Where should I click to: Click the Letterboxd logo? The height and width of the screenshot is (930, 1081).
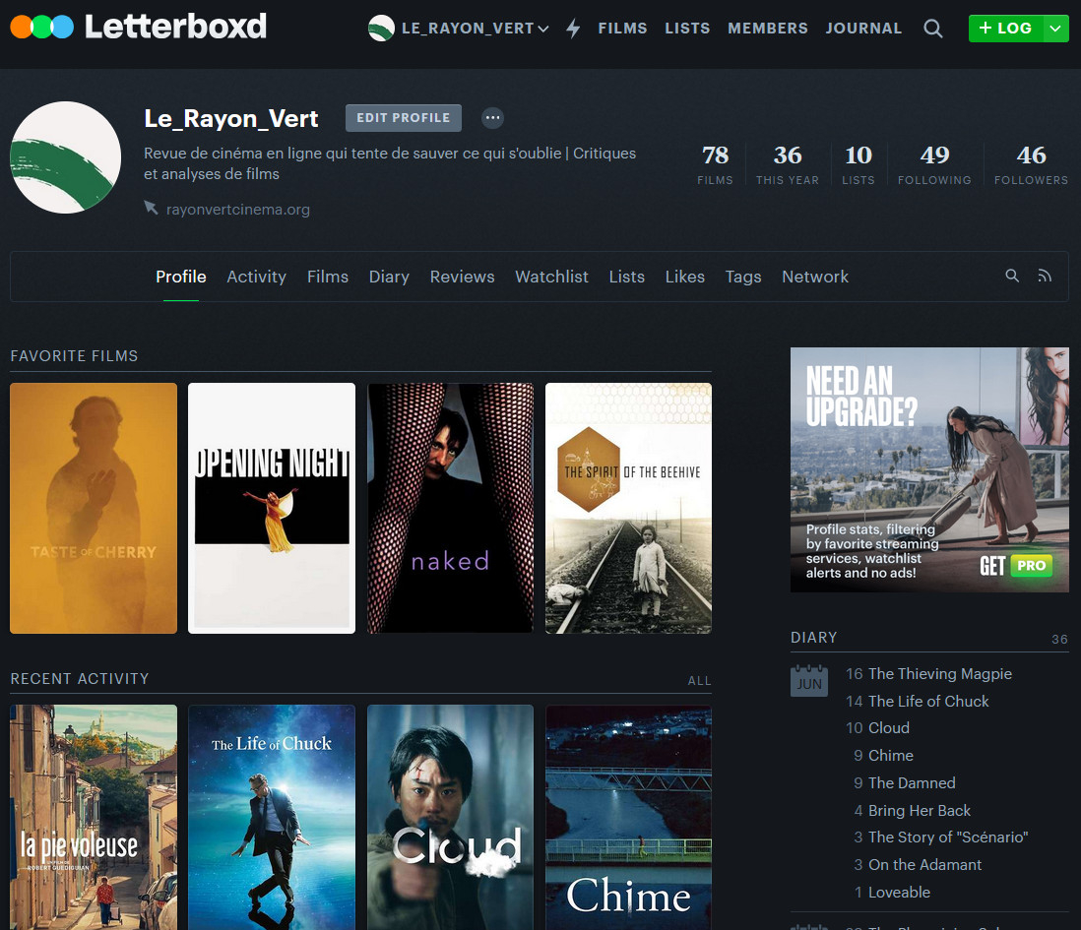pyautogui.click(x=138, y=27)
